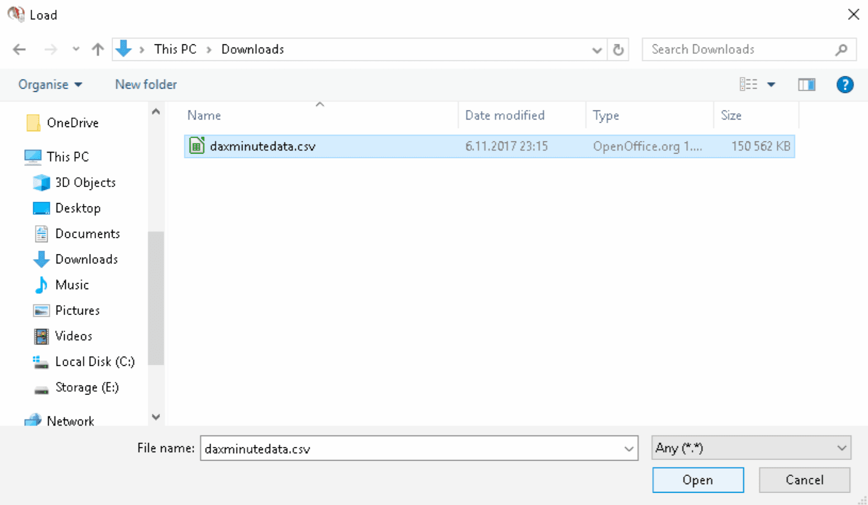Open the view options dropdown arrow
868x505 pixels.
click(771, 84)
